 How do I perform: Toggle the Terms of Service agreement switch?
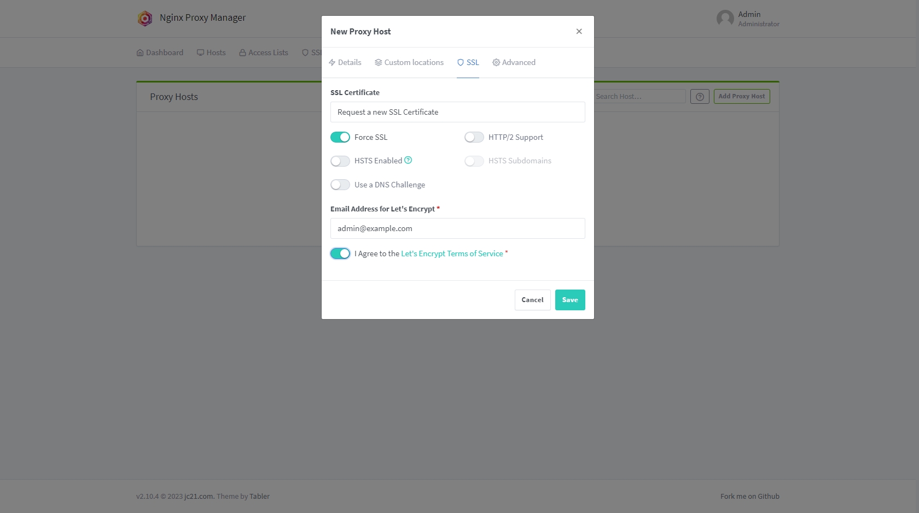(x=340, y=253)
